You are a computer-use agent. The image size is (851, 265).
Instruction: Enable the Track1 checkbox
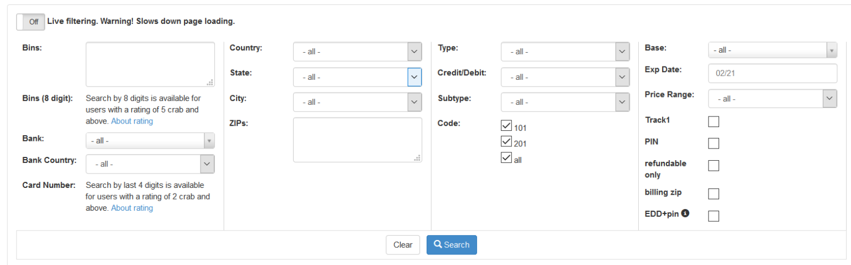(x=714, y=121)
